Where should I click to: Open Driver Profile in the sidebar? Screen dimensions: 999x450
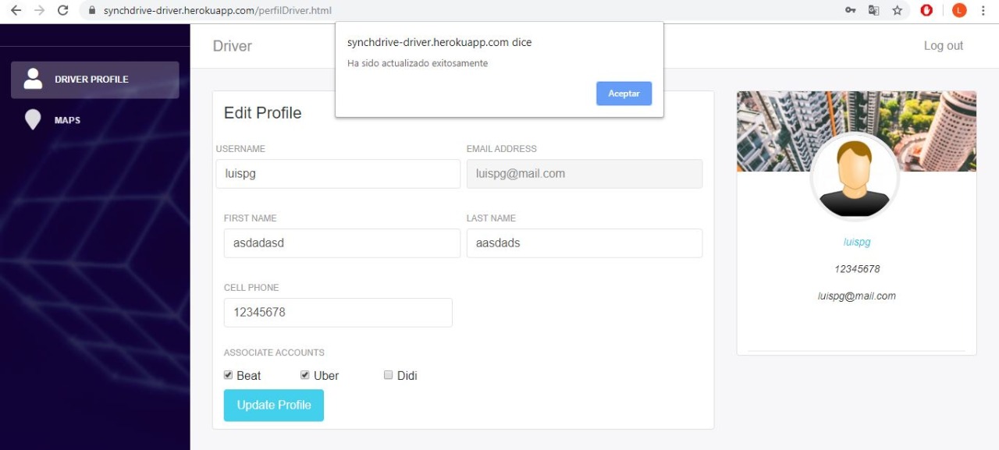(95, 80)
